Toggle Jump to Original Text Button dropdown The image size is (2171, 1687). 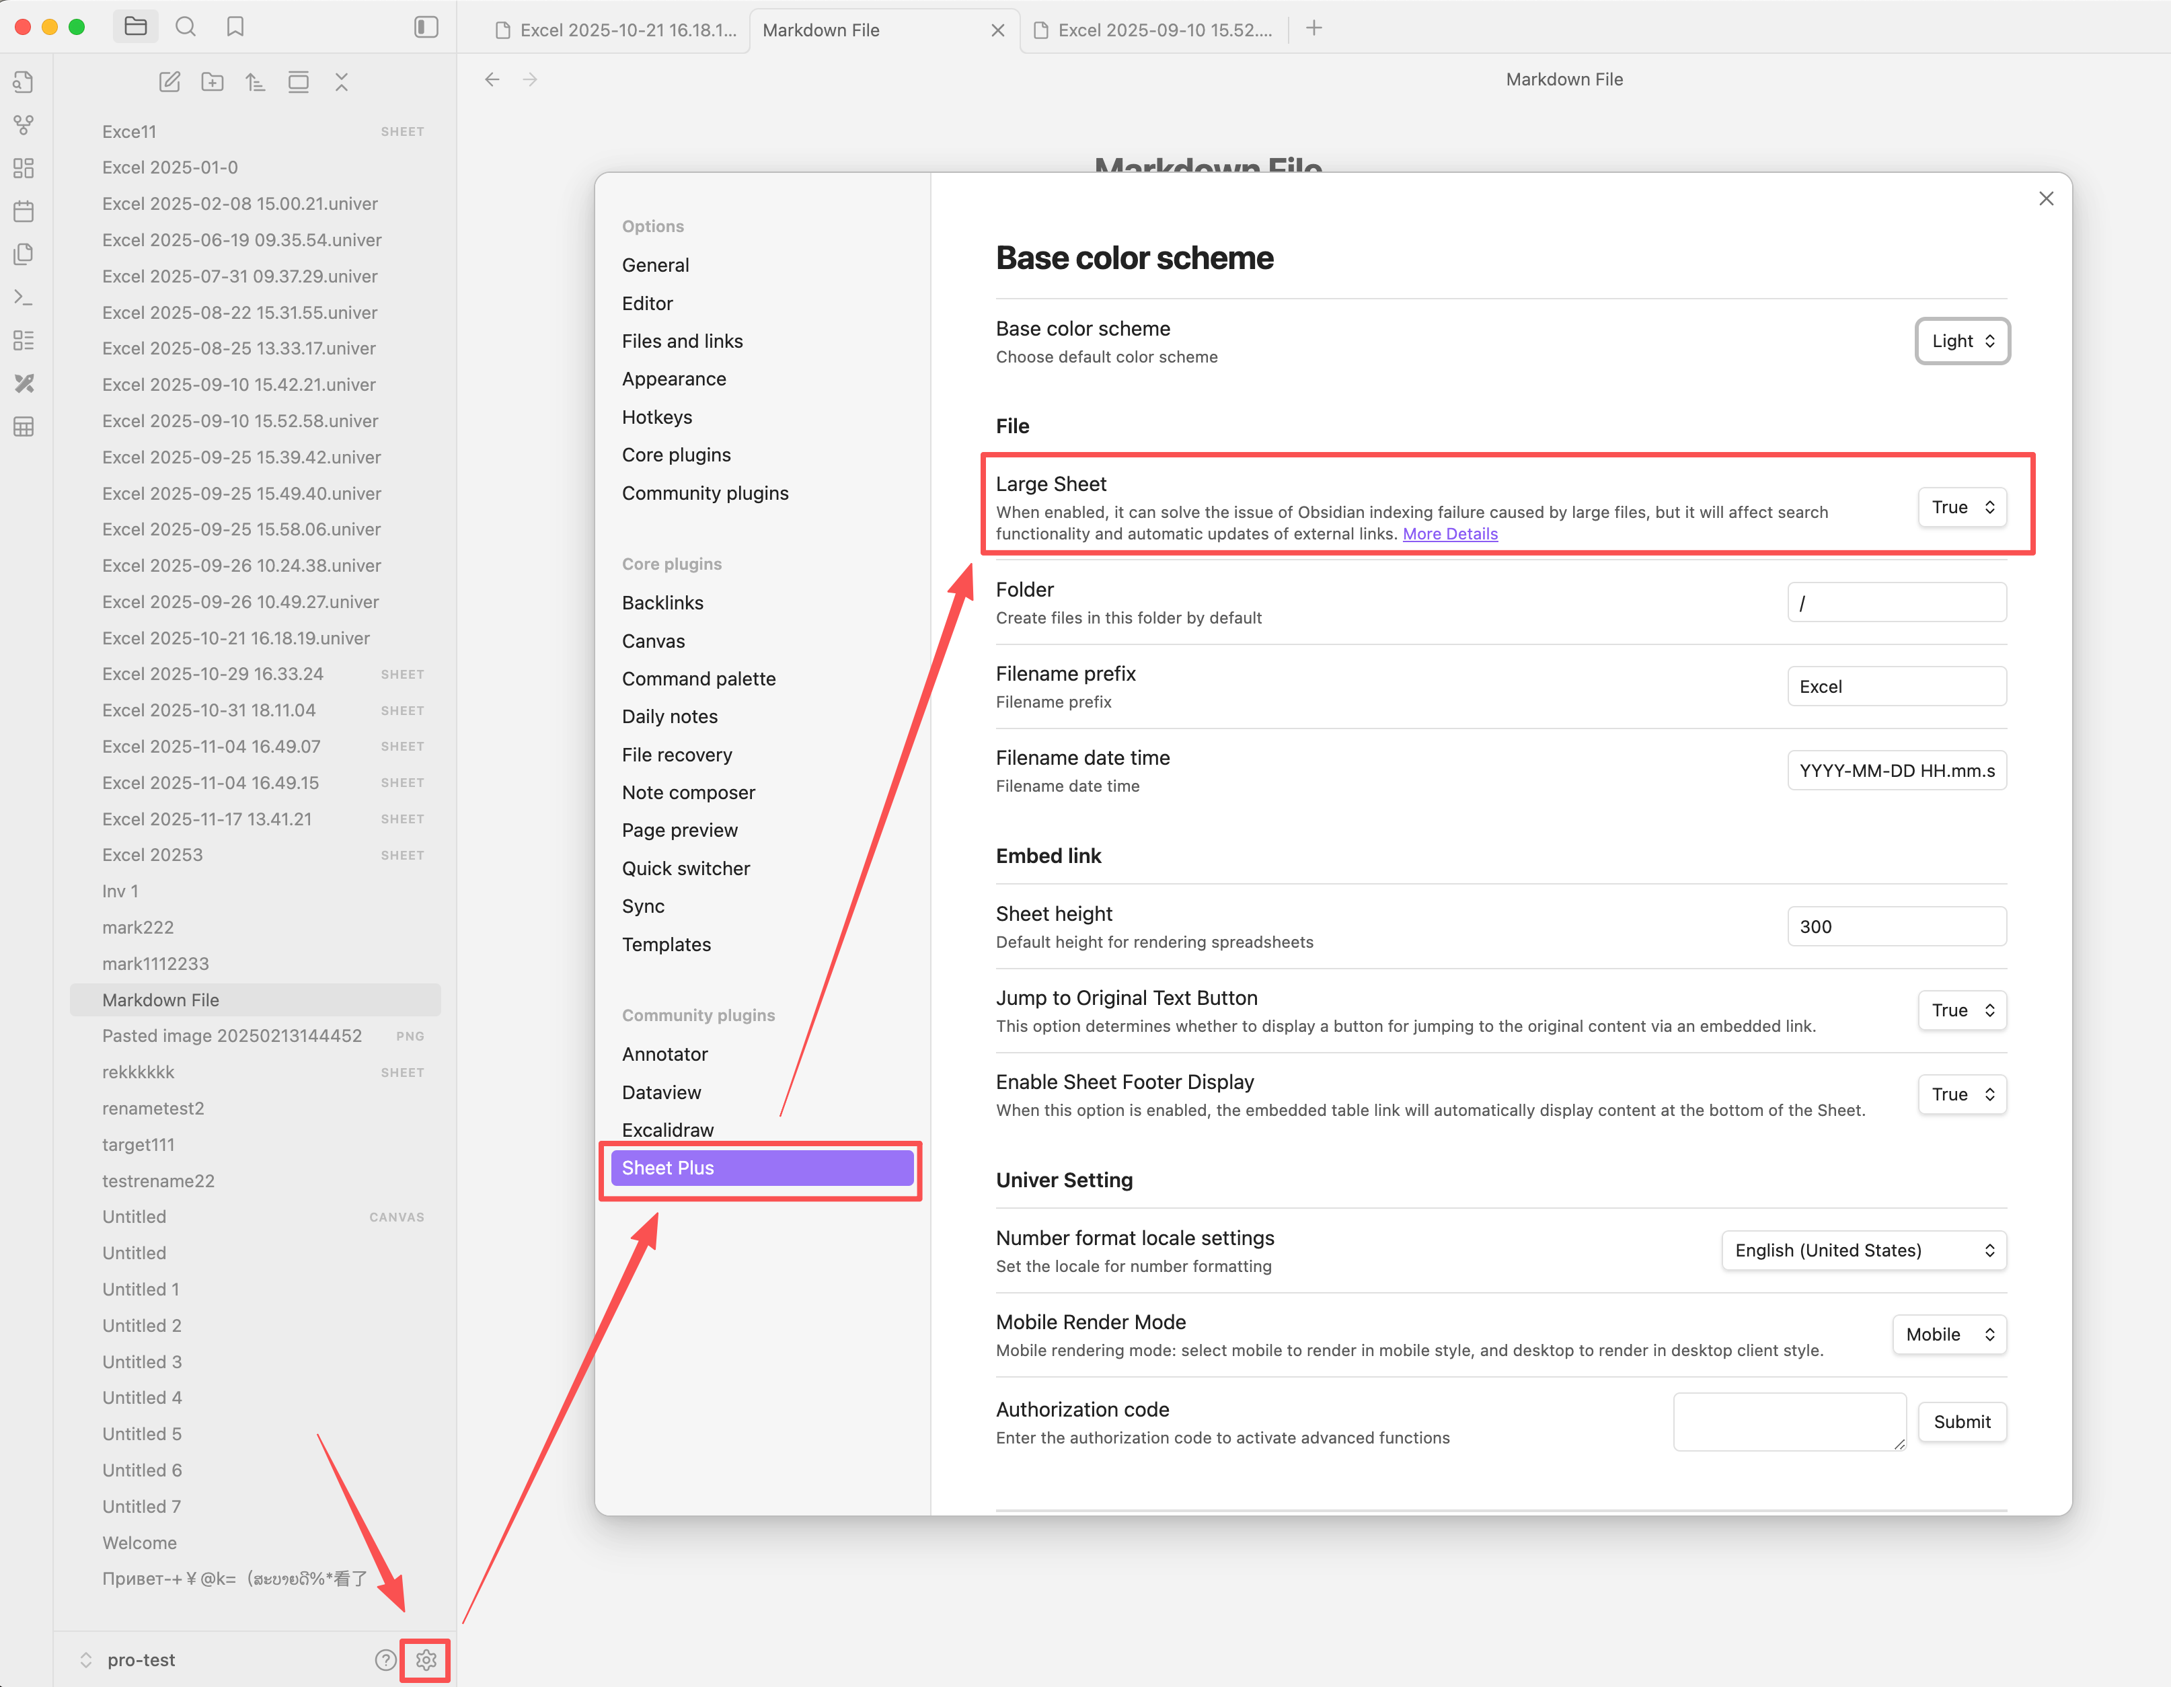point(1961,1010)
